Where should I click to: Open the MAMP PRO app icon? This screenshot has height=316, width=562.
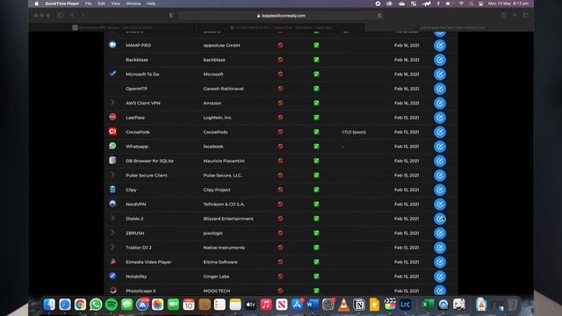click(x=112, y=45)
